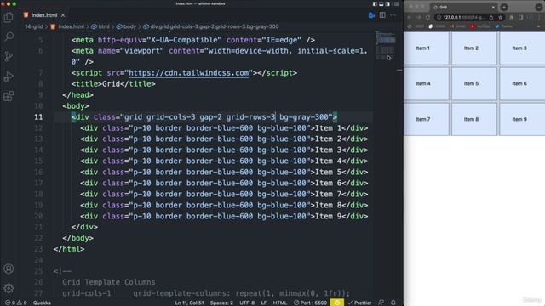Click the Quokka status bar item
The image size is (545, 306).
(42, 303)
